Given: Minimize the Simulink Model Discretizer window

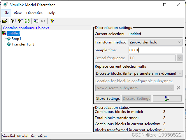Looking at the screenshot, I should click(152, 5).
